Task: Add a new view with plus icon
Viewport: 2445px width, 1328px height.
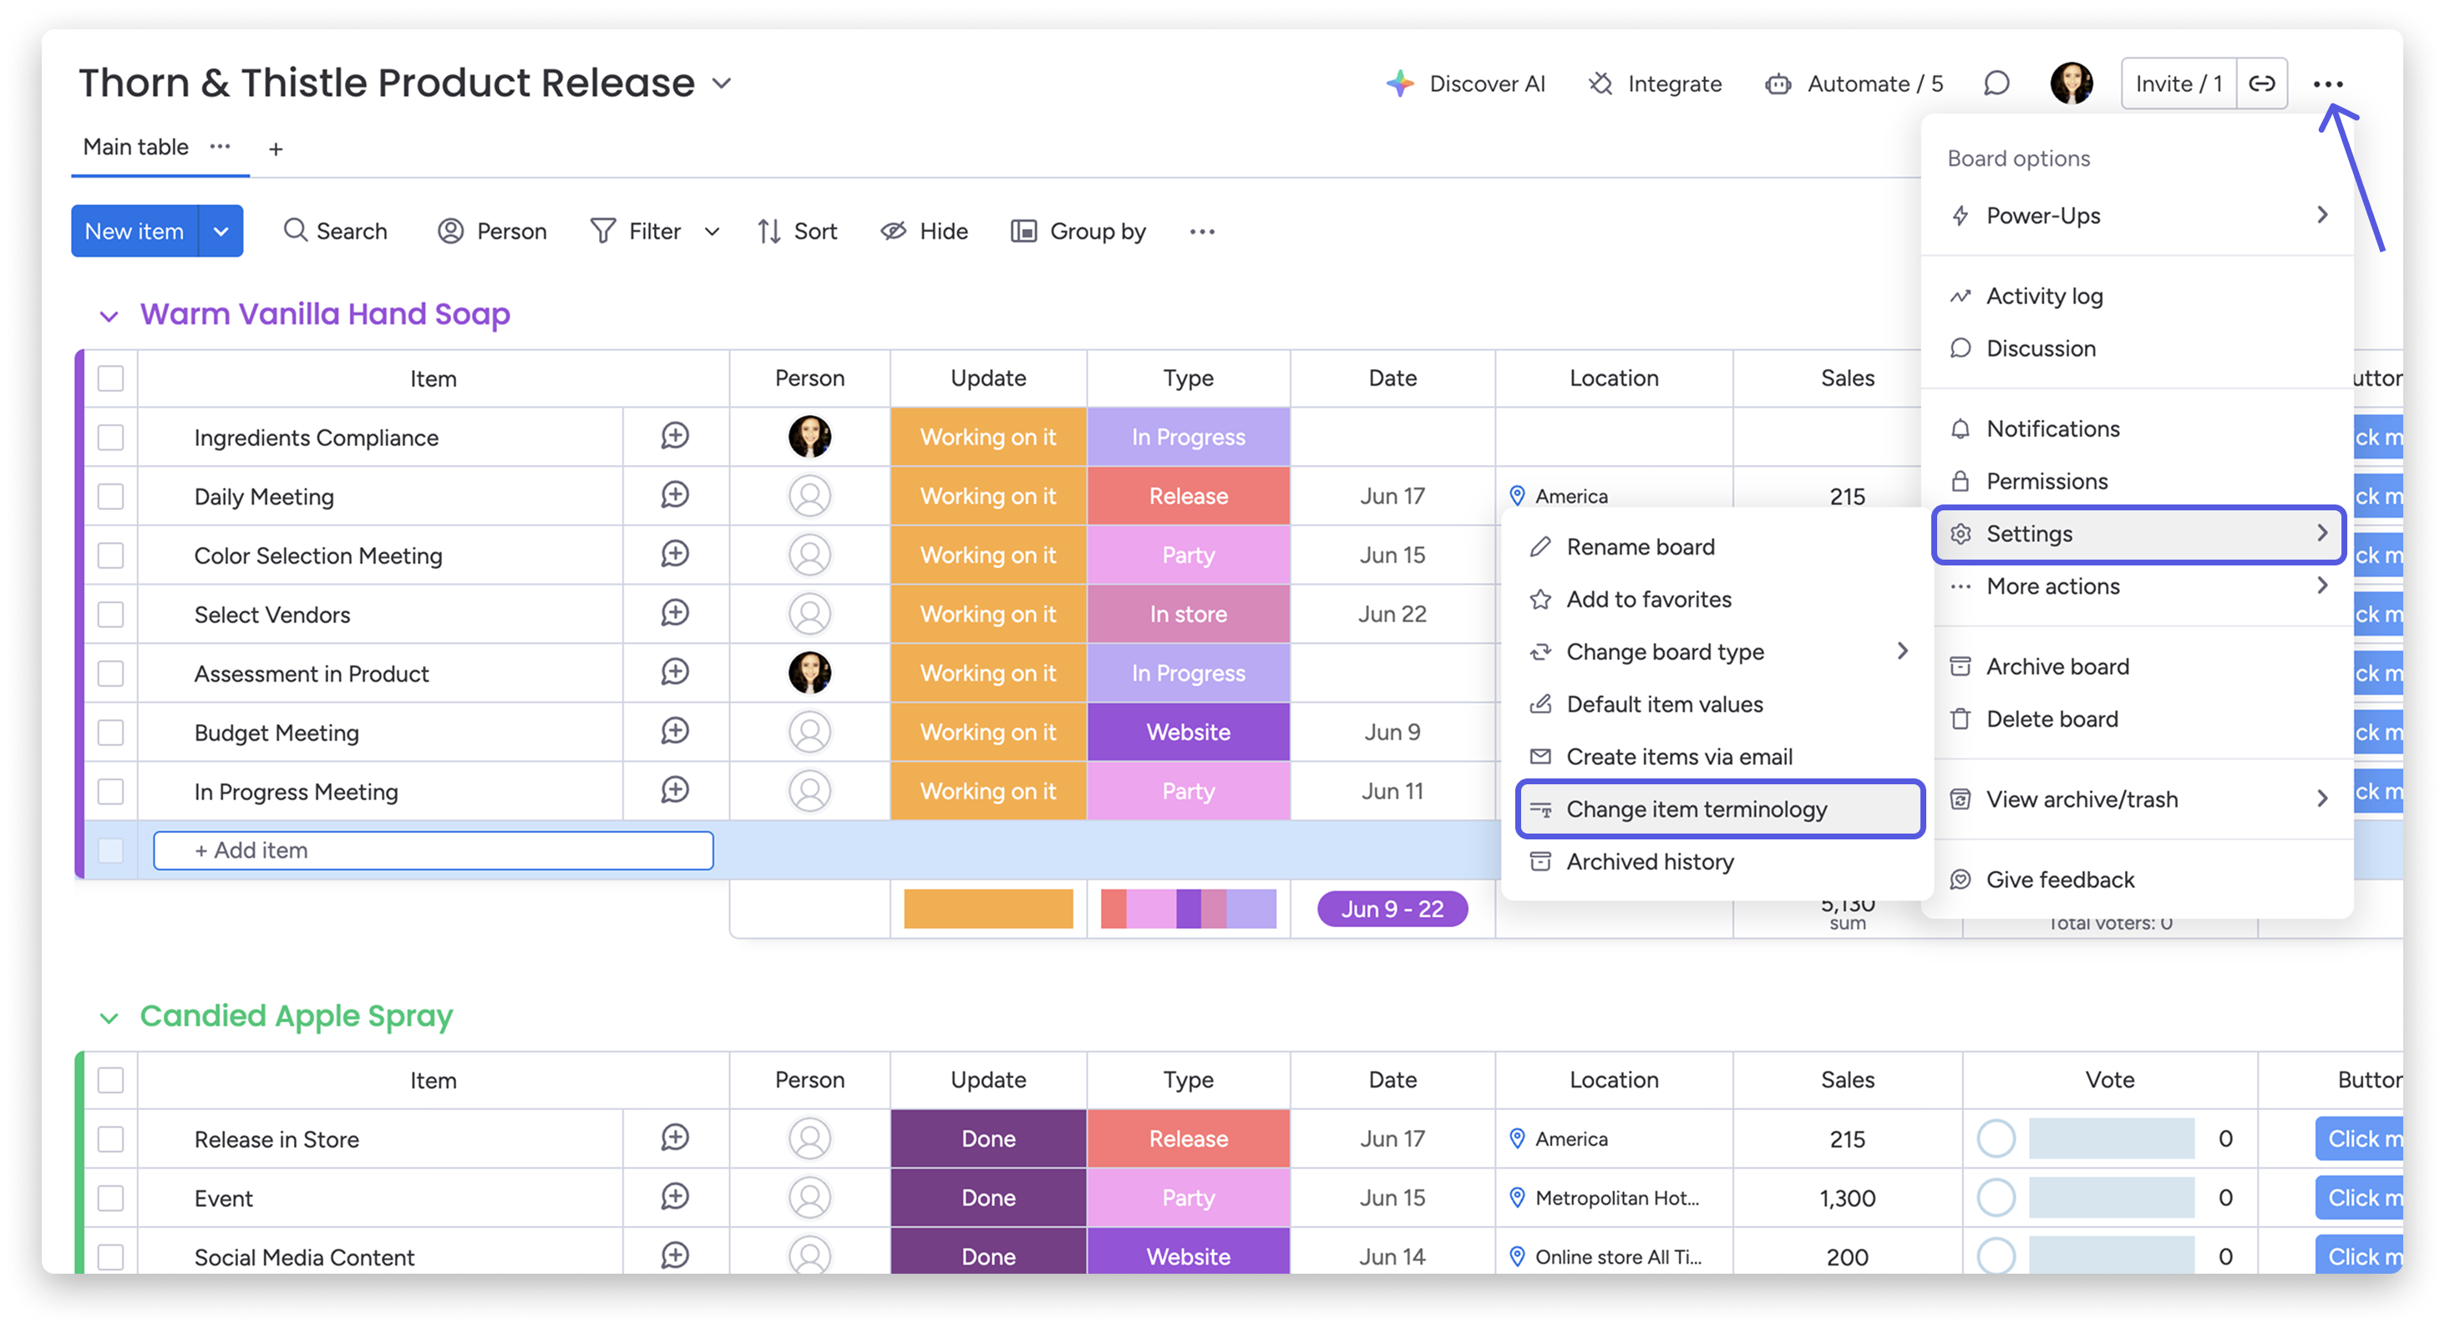Action: [x=276, y=149]
